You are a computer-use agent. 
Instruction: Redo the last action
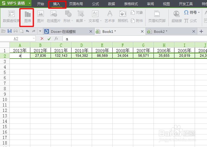pos(34,31)
